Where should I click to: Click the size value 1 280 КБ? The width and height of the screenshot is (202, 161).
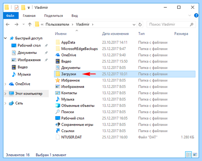[x=188, y=137]
